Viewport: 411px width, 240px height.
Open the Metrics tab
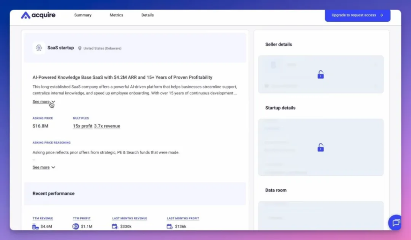pos(116,15)
